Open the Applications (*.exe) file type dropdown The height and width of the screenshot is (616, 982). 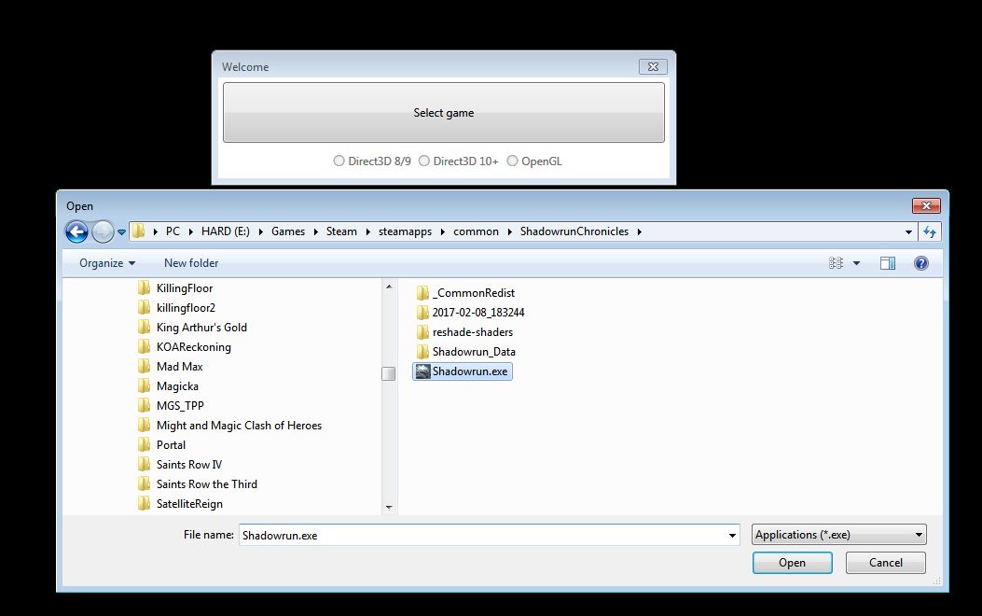(x=838, y=535)
